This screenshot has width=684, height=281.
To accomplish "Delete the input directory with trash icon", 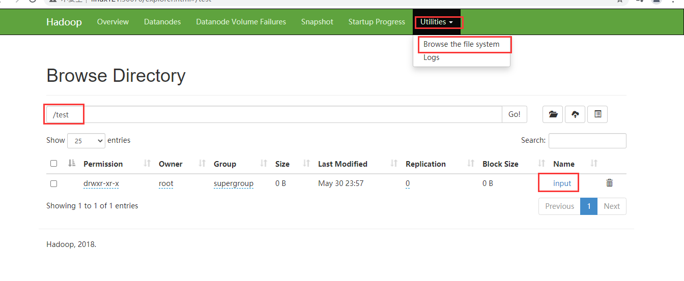I will pyautogui.click(x=610, y=183).
